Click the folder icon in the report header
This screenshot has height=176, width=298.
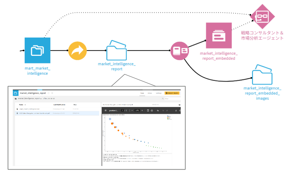point(15,93)
